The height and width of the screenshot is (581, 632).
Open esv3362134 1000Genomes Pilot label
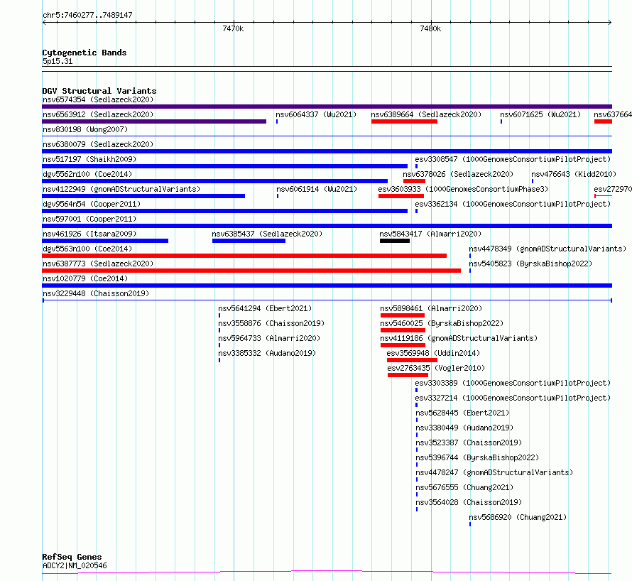point(513,204)
